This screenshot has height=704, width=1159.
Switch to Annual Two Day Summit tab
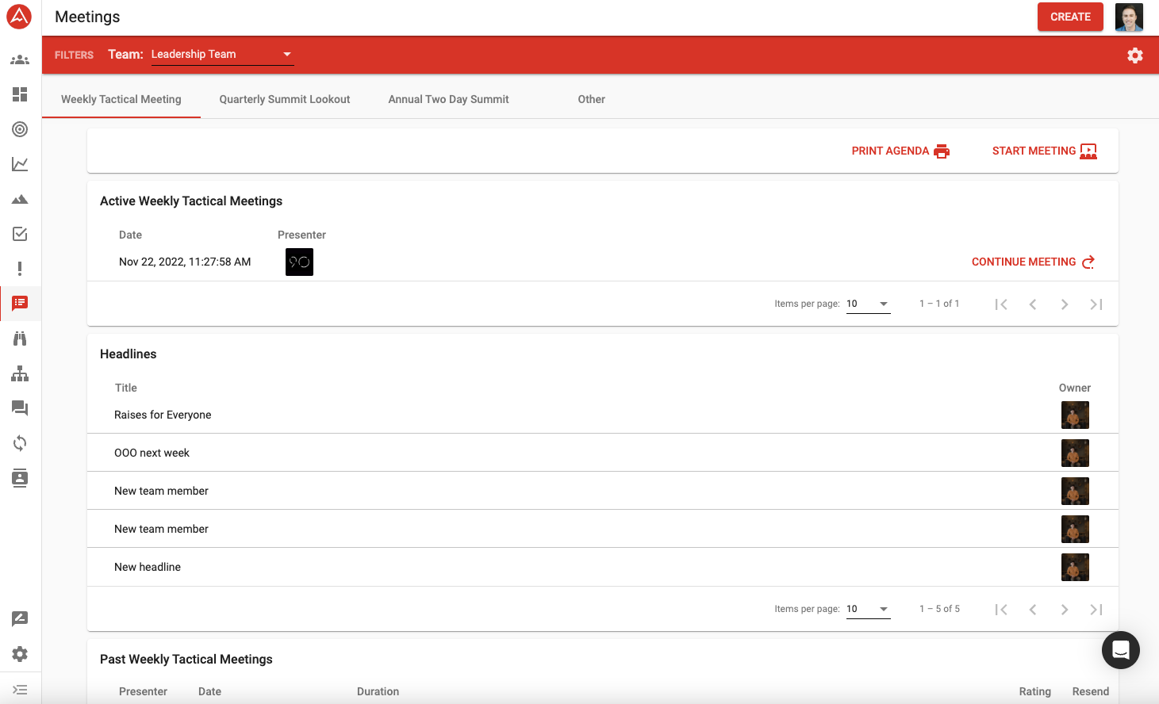point(448,100)
